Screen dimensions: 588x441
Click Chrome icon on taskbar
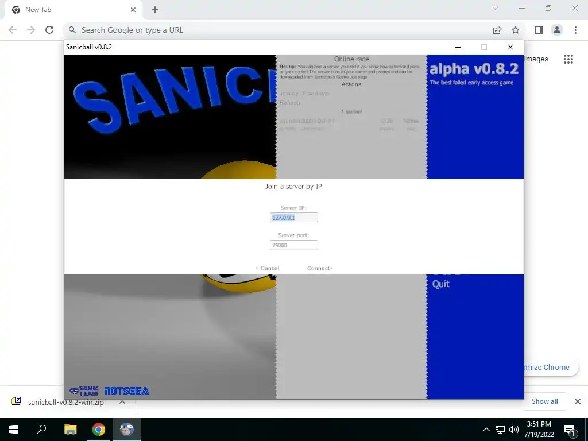coord(99,430)
